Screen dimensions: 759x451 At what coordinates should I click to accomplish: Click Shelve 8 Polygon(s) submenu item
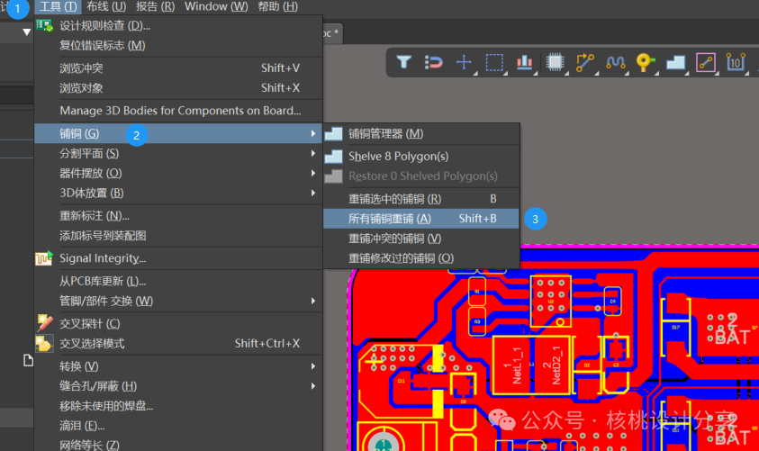click(x=421, y=157)
